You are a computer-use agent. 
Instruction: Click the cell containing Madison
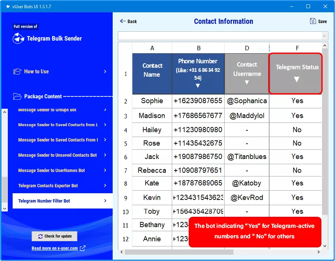click(152, 115)
